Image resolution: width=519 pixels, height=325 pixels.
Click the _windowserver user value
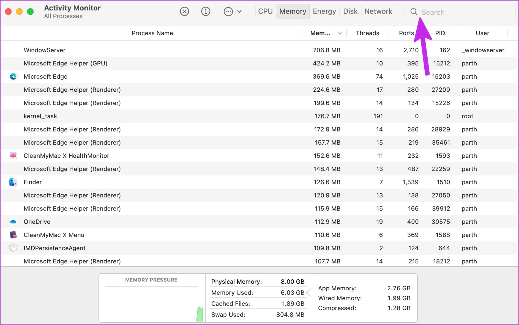(483, 50)
